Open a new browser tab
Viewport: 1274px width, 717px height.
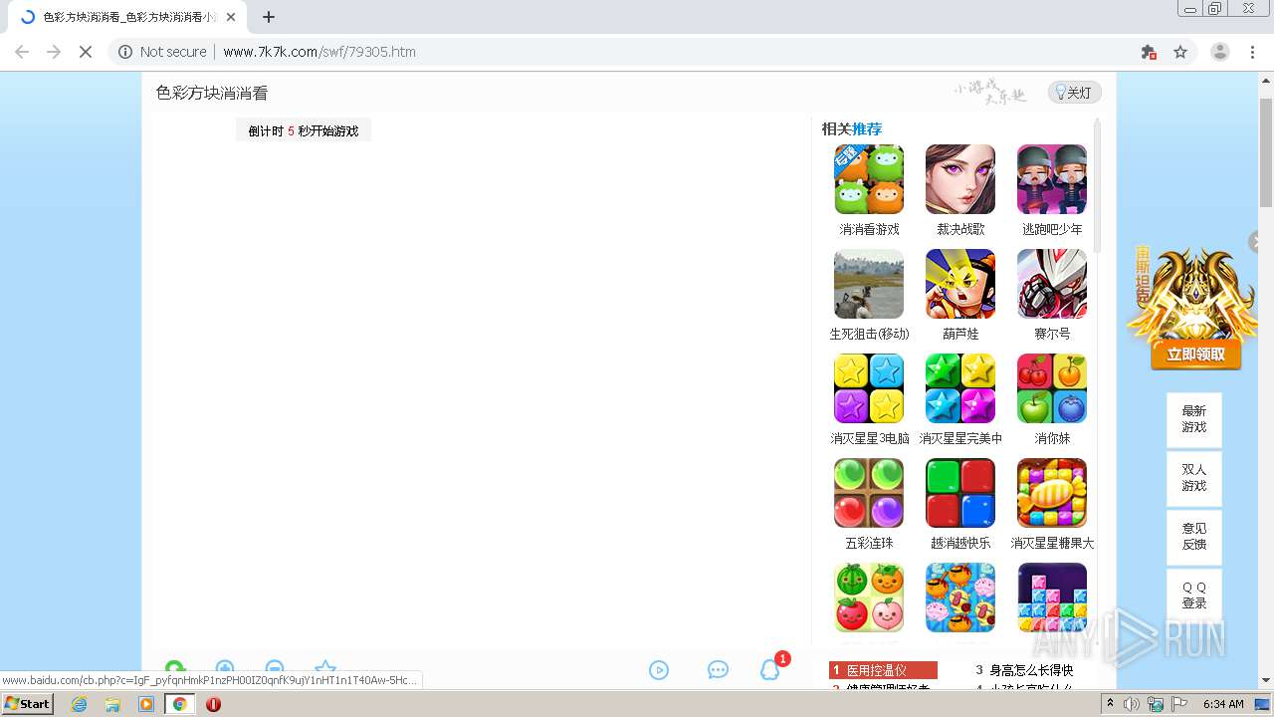point(269,17)
